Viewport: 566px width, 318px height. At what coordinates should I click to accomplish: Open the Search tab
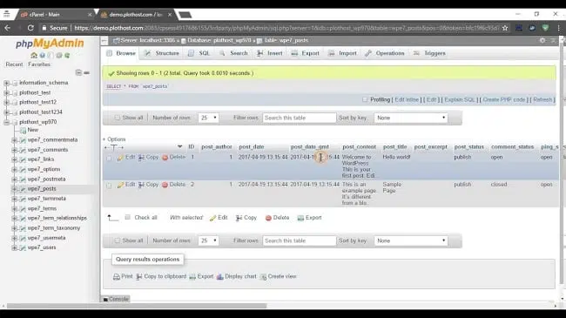(233, 53)
